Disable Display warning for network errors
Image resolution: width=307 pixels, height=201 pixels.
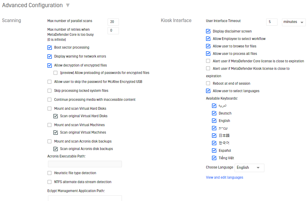tap(50, 56)
